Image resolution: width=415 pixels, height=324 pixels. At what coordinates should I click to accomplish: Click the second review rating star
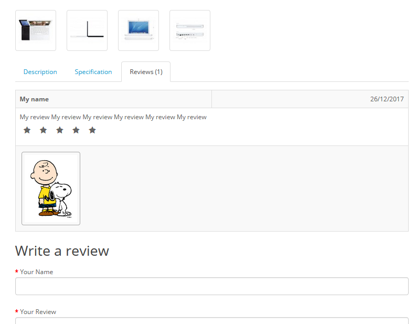tap(44, 130)
